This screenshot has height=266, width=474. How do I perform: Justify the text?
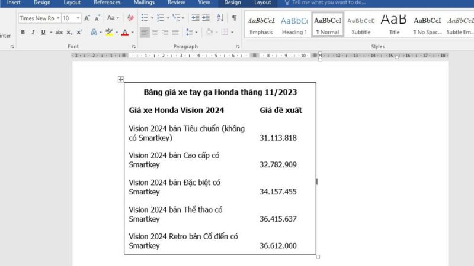point(175,32)
